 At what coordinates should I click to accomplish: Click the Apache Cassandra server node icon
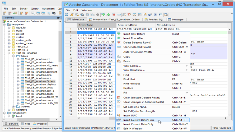pyautogui.click(x=4, y=21)
